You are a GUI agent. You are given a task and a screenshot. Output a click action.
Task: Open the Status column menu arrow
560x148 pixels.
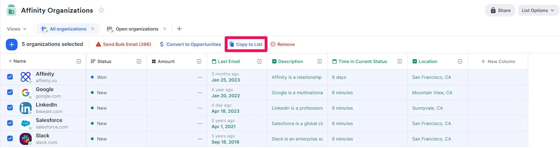point(139,61)
